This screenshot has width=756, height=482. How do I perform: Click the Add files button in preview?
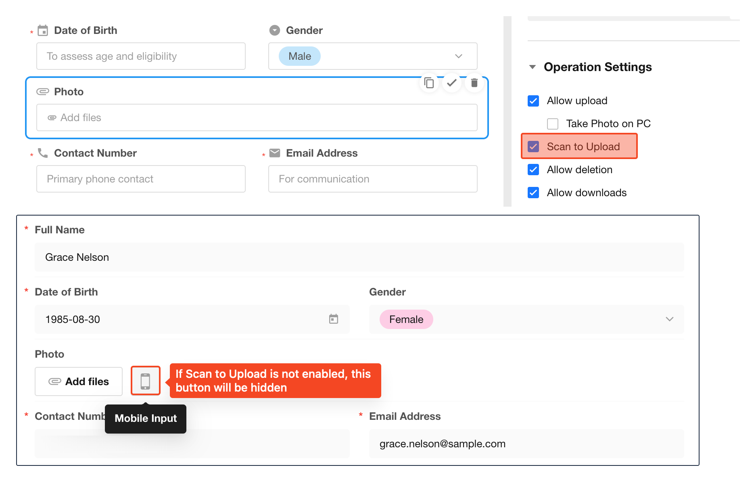click(79, 381)
